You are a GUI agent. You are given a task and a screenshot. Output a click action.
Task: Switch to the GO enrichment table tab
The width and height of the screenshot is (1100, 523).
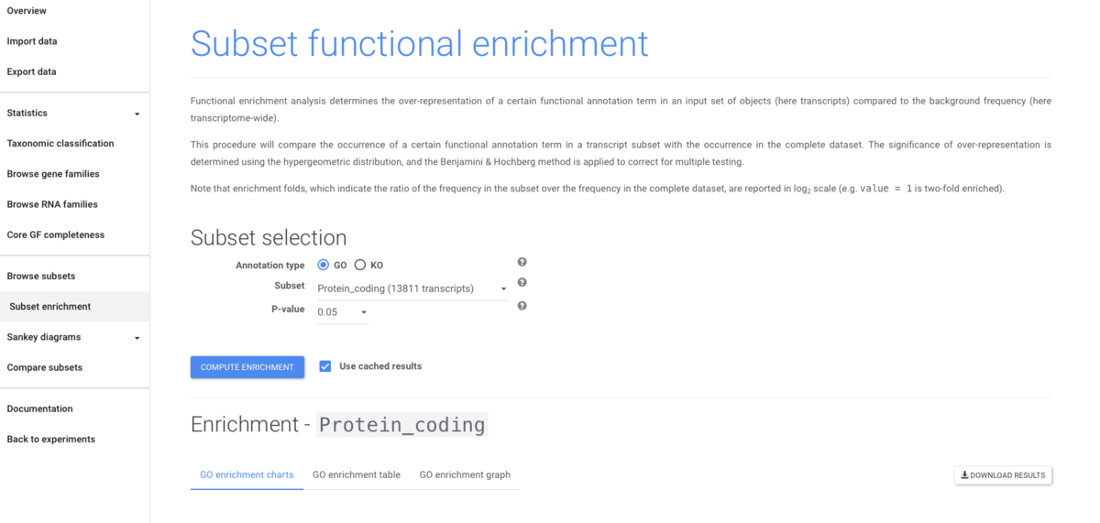pos(357,474)
